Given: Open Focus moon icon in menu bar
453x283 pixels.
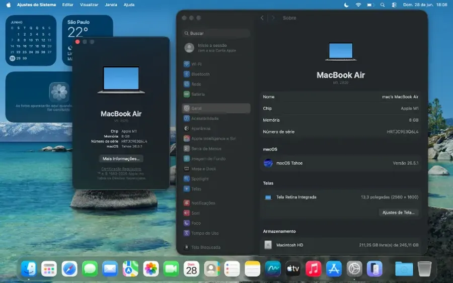Looking at the screenshot, I should 346,5.
